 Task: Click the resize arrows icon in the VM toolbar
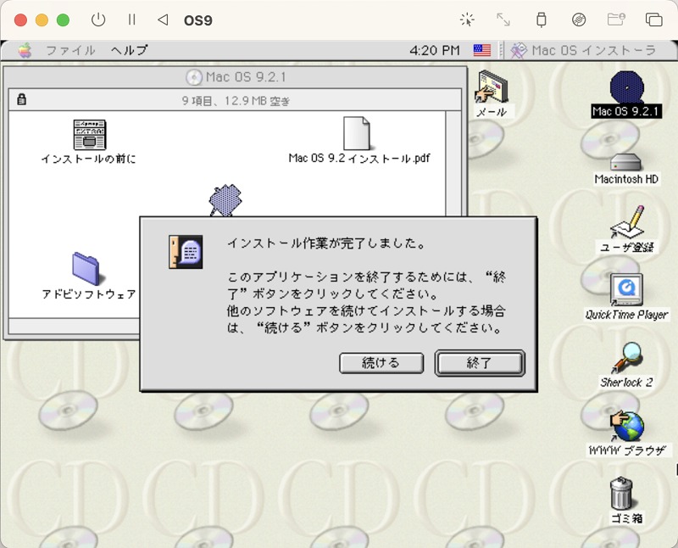pyautogui.click(x=503, y=20)
